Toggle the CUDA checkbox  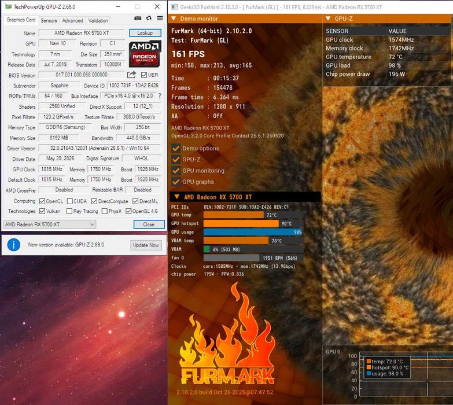coord(69,201)
